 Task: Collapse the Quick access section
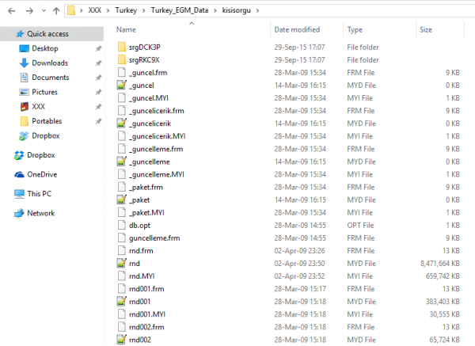[x=8, y=34]
